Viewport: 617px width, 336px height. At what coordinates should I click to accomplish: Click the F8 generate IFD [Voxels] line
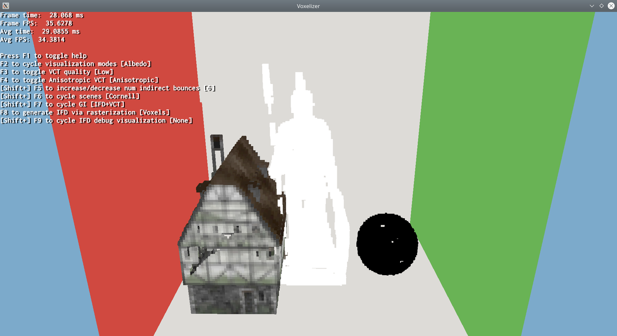click(85, 112)
